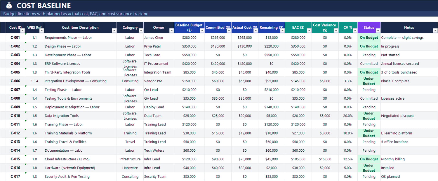Viewport: 438px width, 181px height.
Task: Select the EAC cell $145,000
Action: point(298,81)
